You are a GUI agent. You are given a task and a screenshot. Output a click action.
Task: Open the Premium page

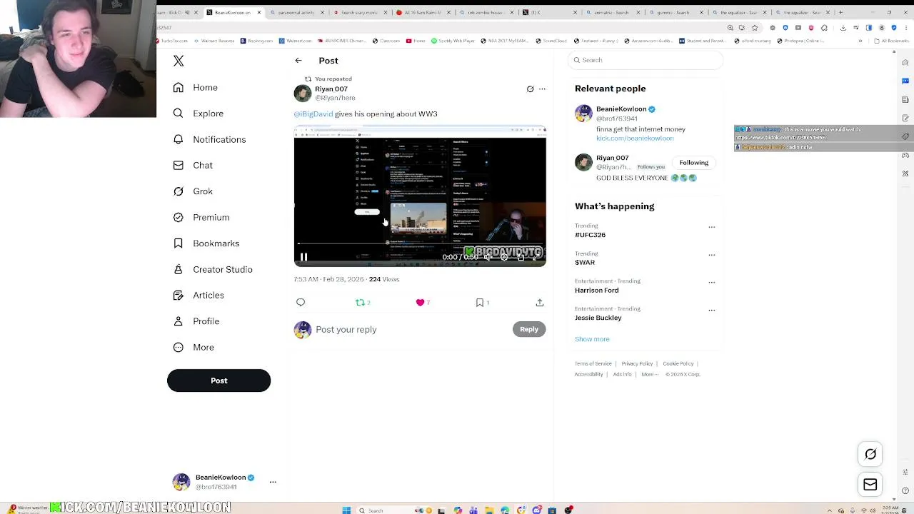click(201, 217)
